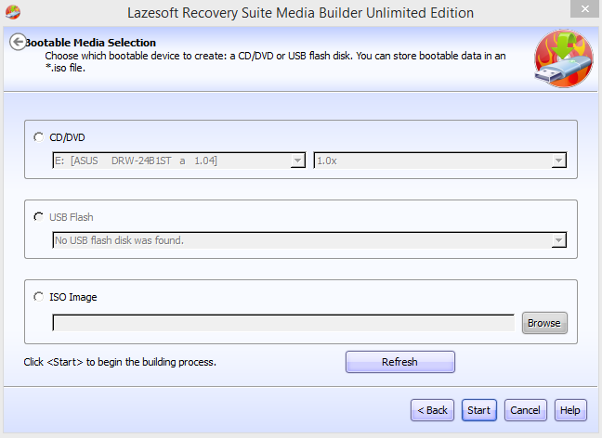Viewport: 602px width, 438px height.
Task: Choose the ISO Image radio option
Action: (38, 296)
